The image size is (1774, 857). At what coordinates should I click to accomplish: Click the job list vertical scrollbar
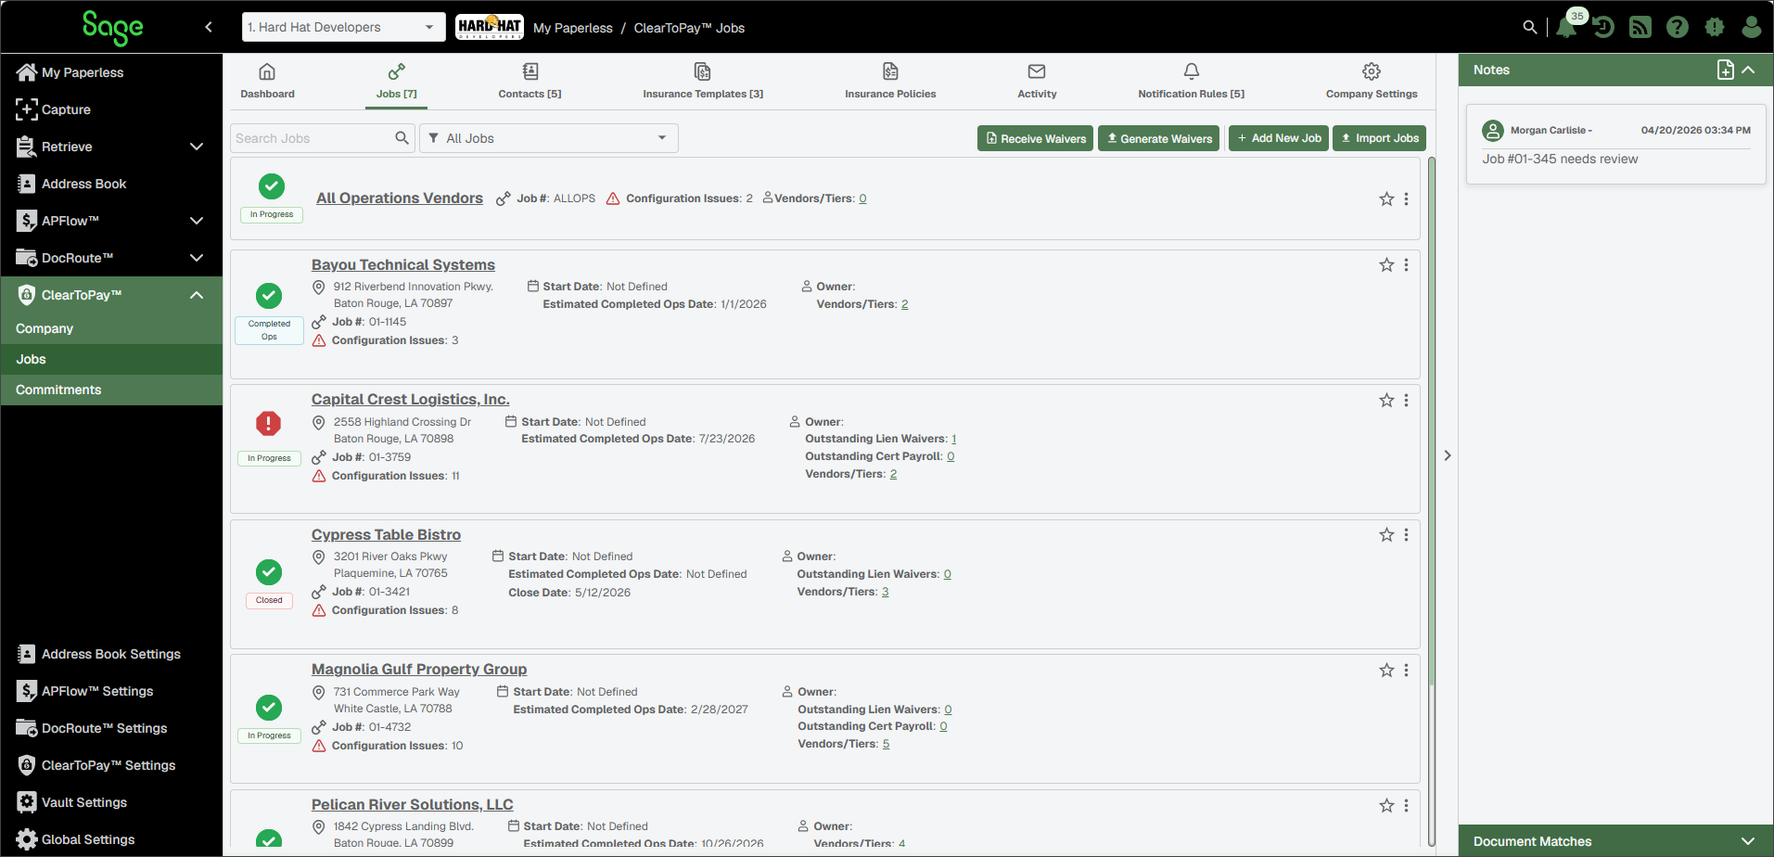pyautogui.click(x=1432, y=422)
